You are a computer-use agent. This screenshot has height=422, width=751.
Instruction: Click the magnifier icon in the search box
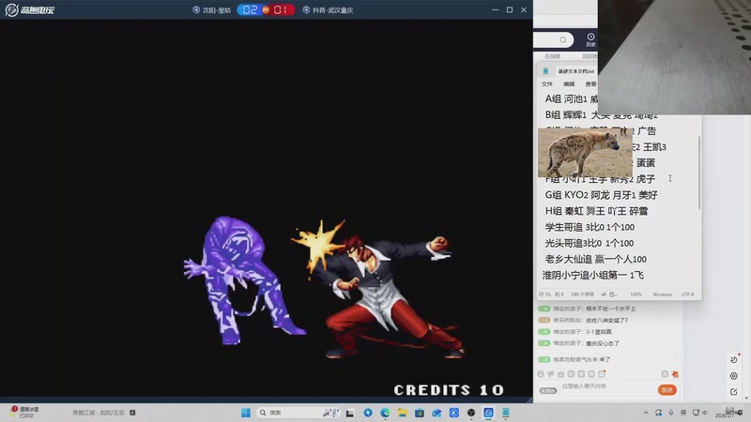563,39
